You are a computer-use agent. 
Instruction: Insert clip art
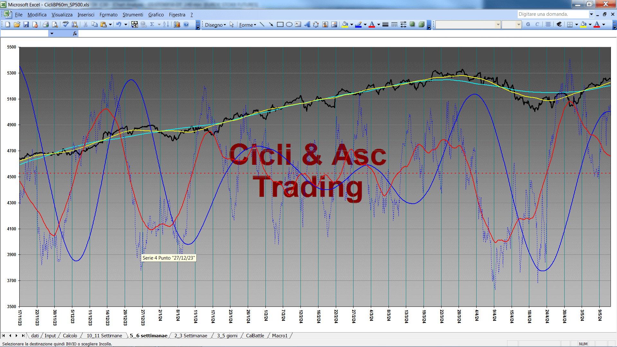pos(325,24)
